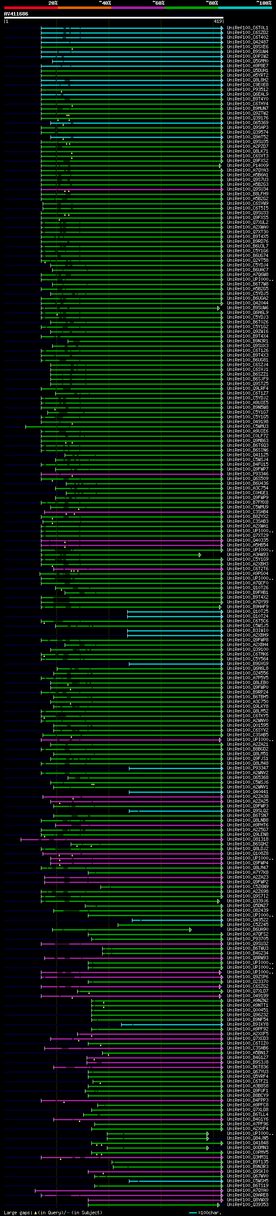Viewport: 276px width, 1216px height.
Task: Select the label UniRef100_Q9FWP8
Action: [x=247, y=640]
